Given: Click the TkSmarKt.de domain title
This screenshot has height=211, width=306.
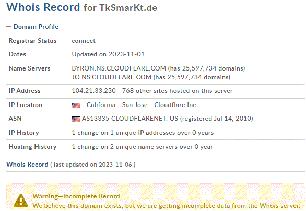Looking at the screenshot, I should (128, 8).
